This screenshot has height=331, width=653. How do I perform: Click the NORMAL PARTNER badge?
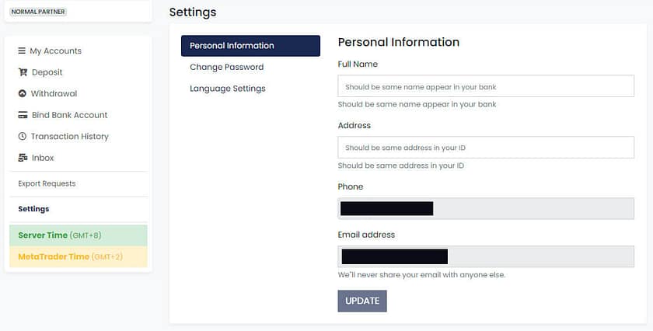pos(38,12)
